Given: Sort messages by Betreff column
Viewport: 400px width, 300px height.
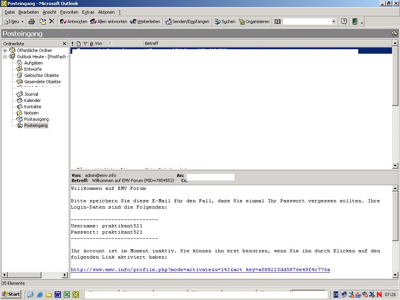Looking at the screenshot, I should coord(268,44).
